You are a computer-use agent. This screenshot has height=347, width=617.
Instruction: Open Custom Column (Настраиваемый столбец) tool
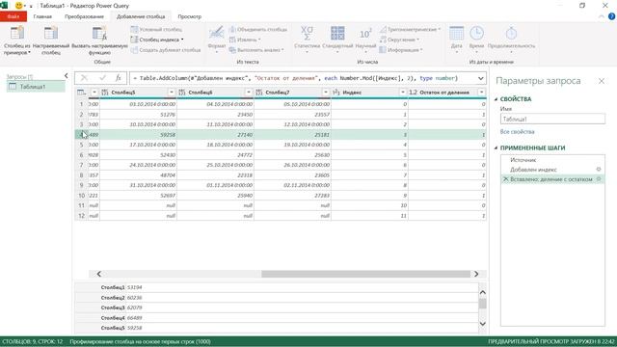point(51,40)
